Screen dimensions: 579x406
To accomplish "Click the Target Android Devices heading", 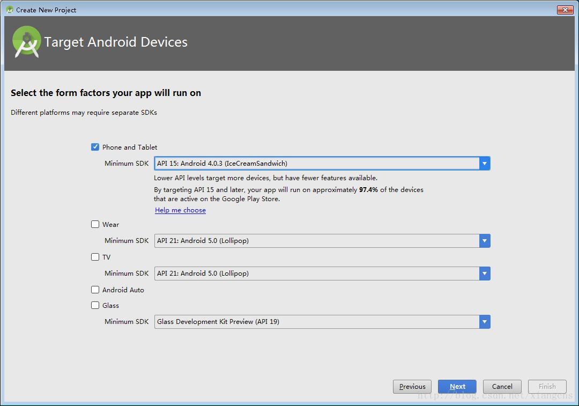I will click(x=116, y=42).
